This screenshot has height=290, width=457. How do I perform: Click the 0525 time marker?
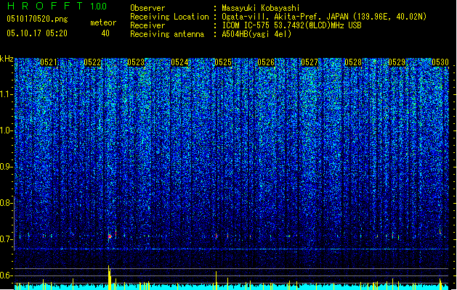click(x=223, y=62)
